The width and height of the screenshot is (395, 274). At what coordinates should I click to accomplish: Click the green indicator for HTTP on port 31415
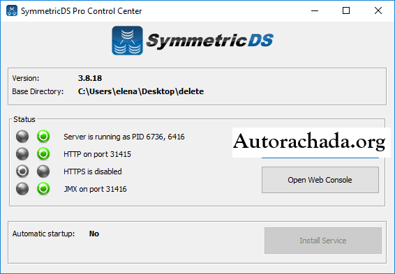[x=43, y=153]
